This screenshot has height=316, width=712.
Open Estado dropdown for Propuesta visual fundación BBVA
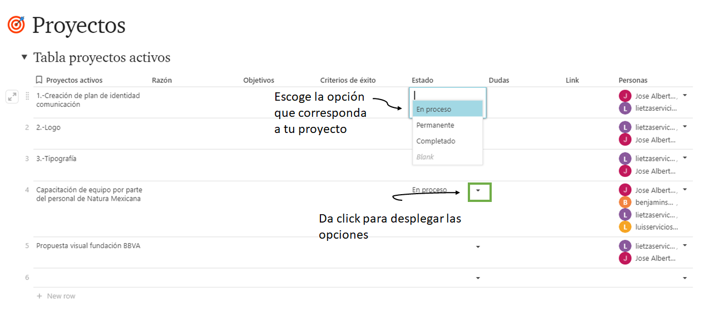[478, 246]
